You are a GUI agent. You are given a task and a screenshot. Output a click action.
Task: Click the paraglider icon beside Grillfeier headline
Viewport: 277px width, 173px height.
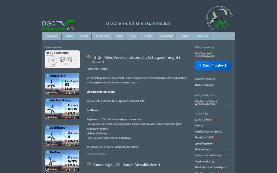[89, 57]
